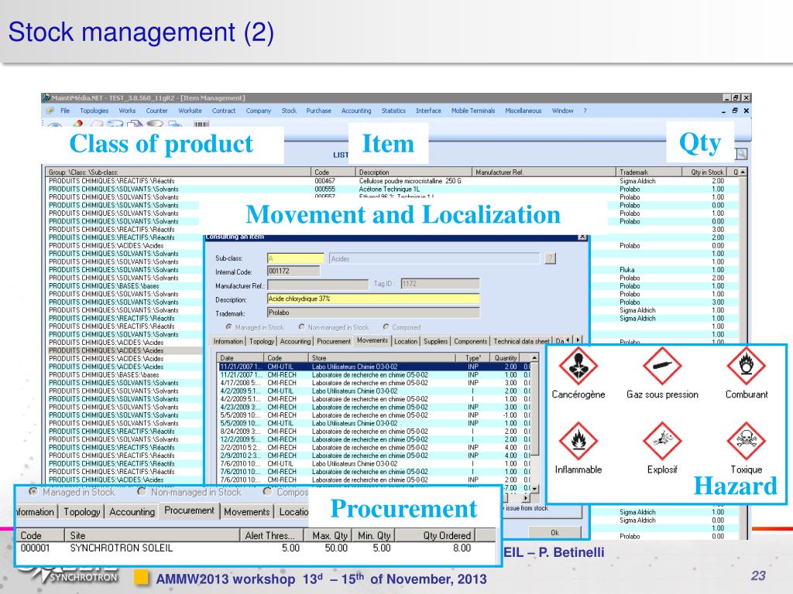793x594 pixels.
Task: Open the Mobile Terminals menu
Action: point(473,111)
